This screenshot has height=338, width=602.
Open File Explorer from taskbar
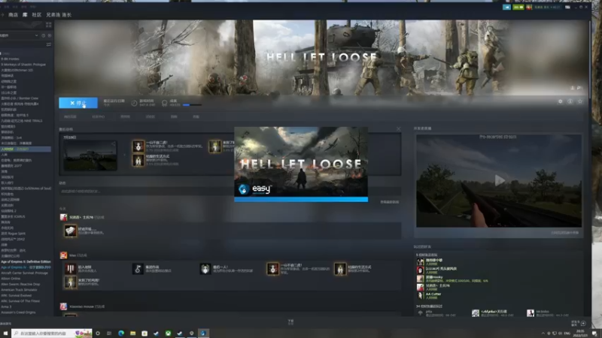tap(133, 333)
